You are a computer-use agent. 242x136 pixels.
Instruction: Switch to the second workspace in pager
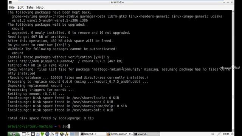tap(77, 134)
